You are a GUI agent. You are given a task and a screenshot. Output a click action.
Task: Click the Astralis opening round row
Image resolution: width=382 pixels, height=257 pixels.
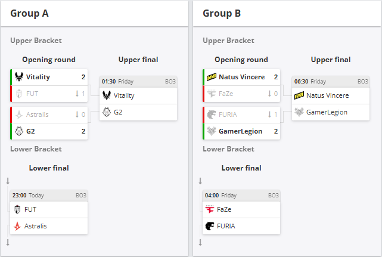pyautogui.click(x=49, y=114)
